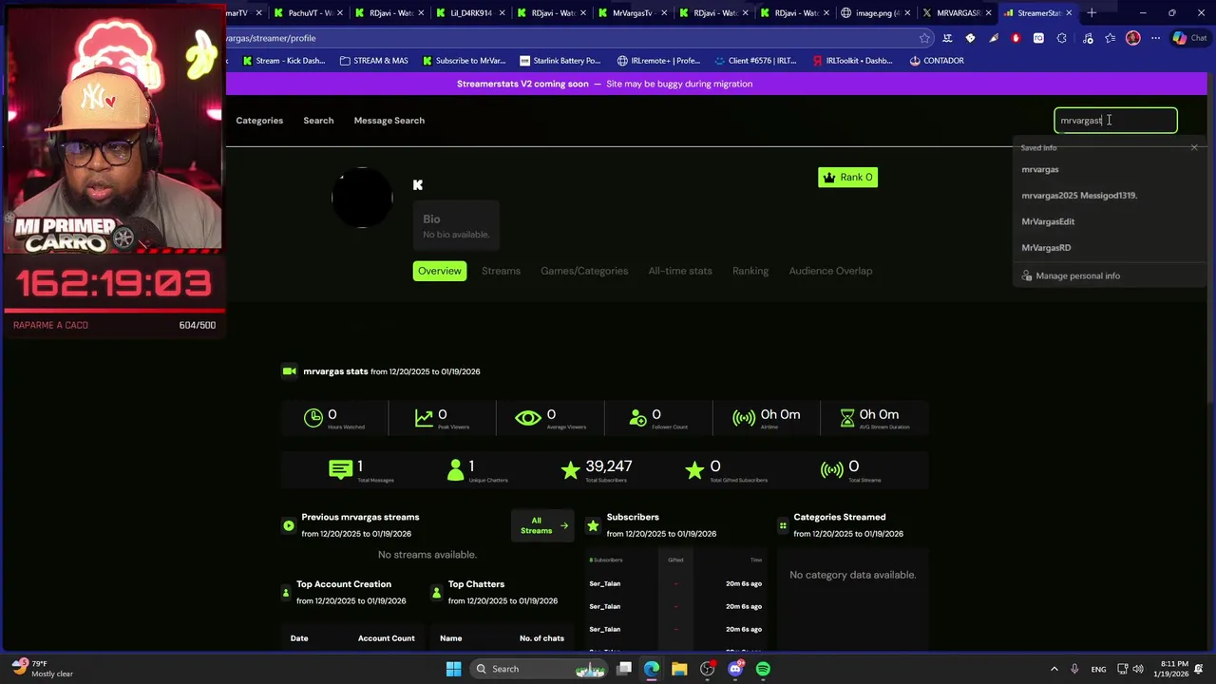Click the Total Streams broadcast icon
This screenshot has height=684, width=1216.
click(x=832, y=469)
